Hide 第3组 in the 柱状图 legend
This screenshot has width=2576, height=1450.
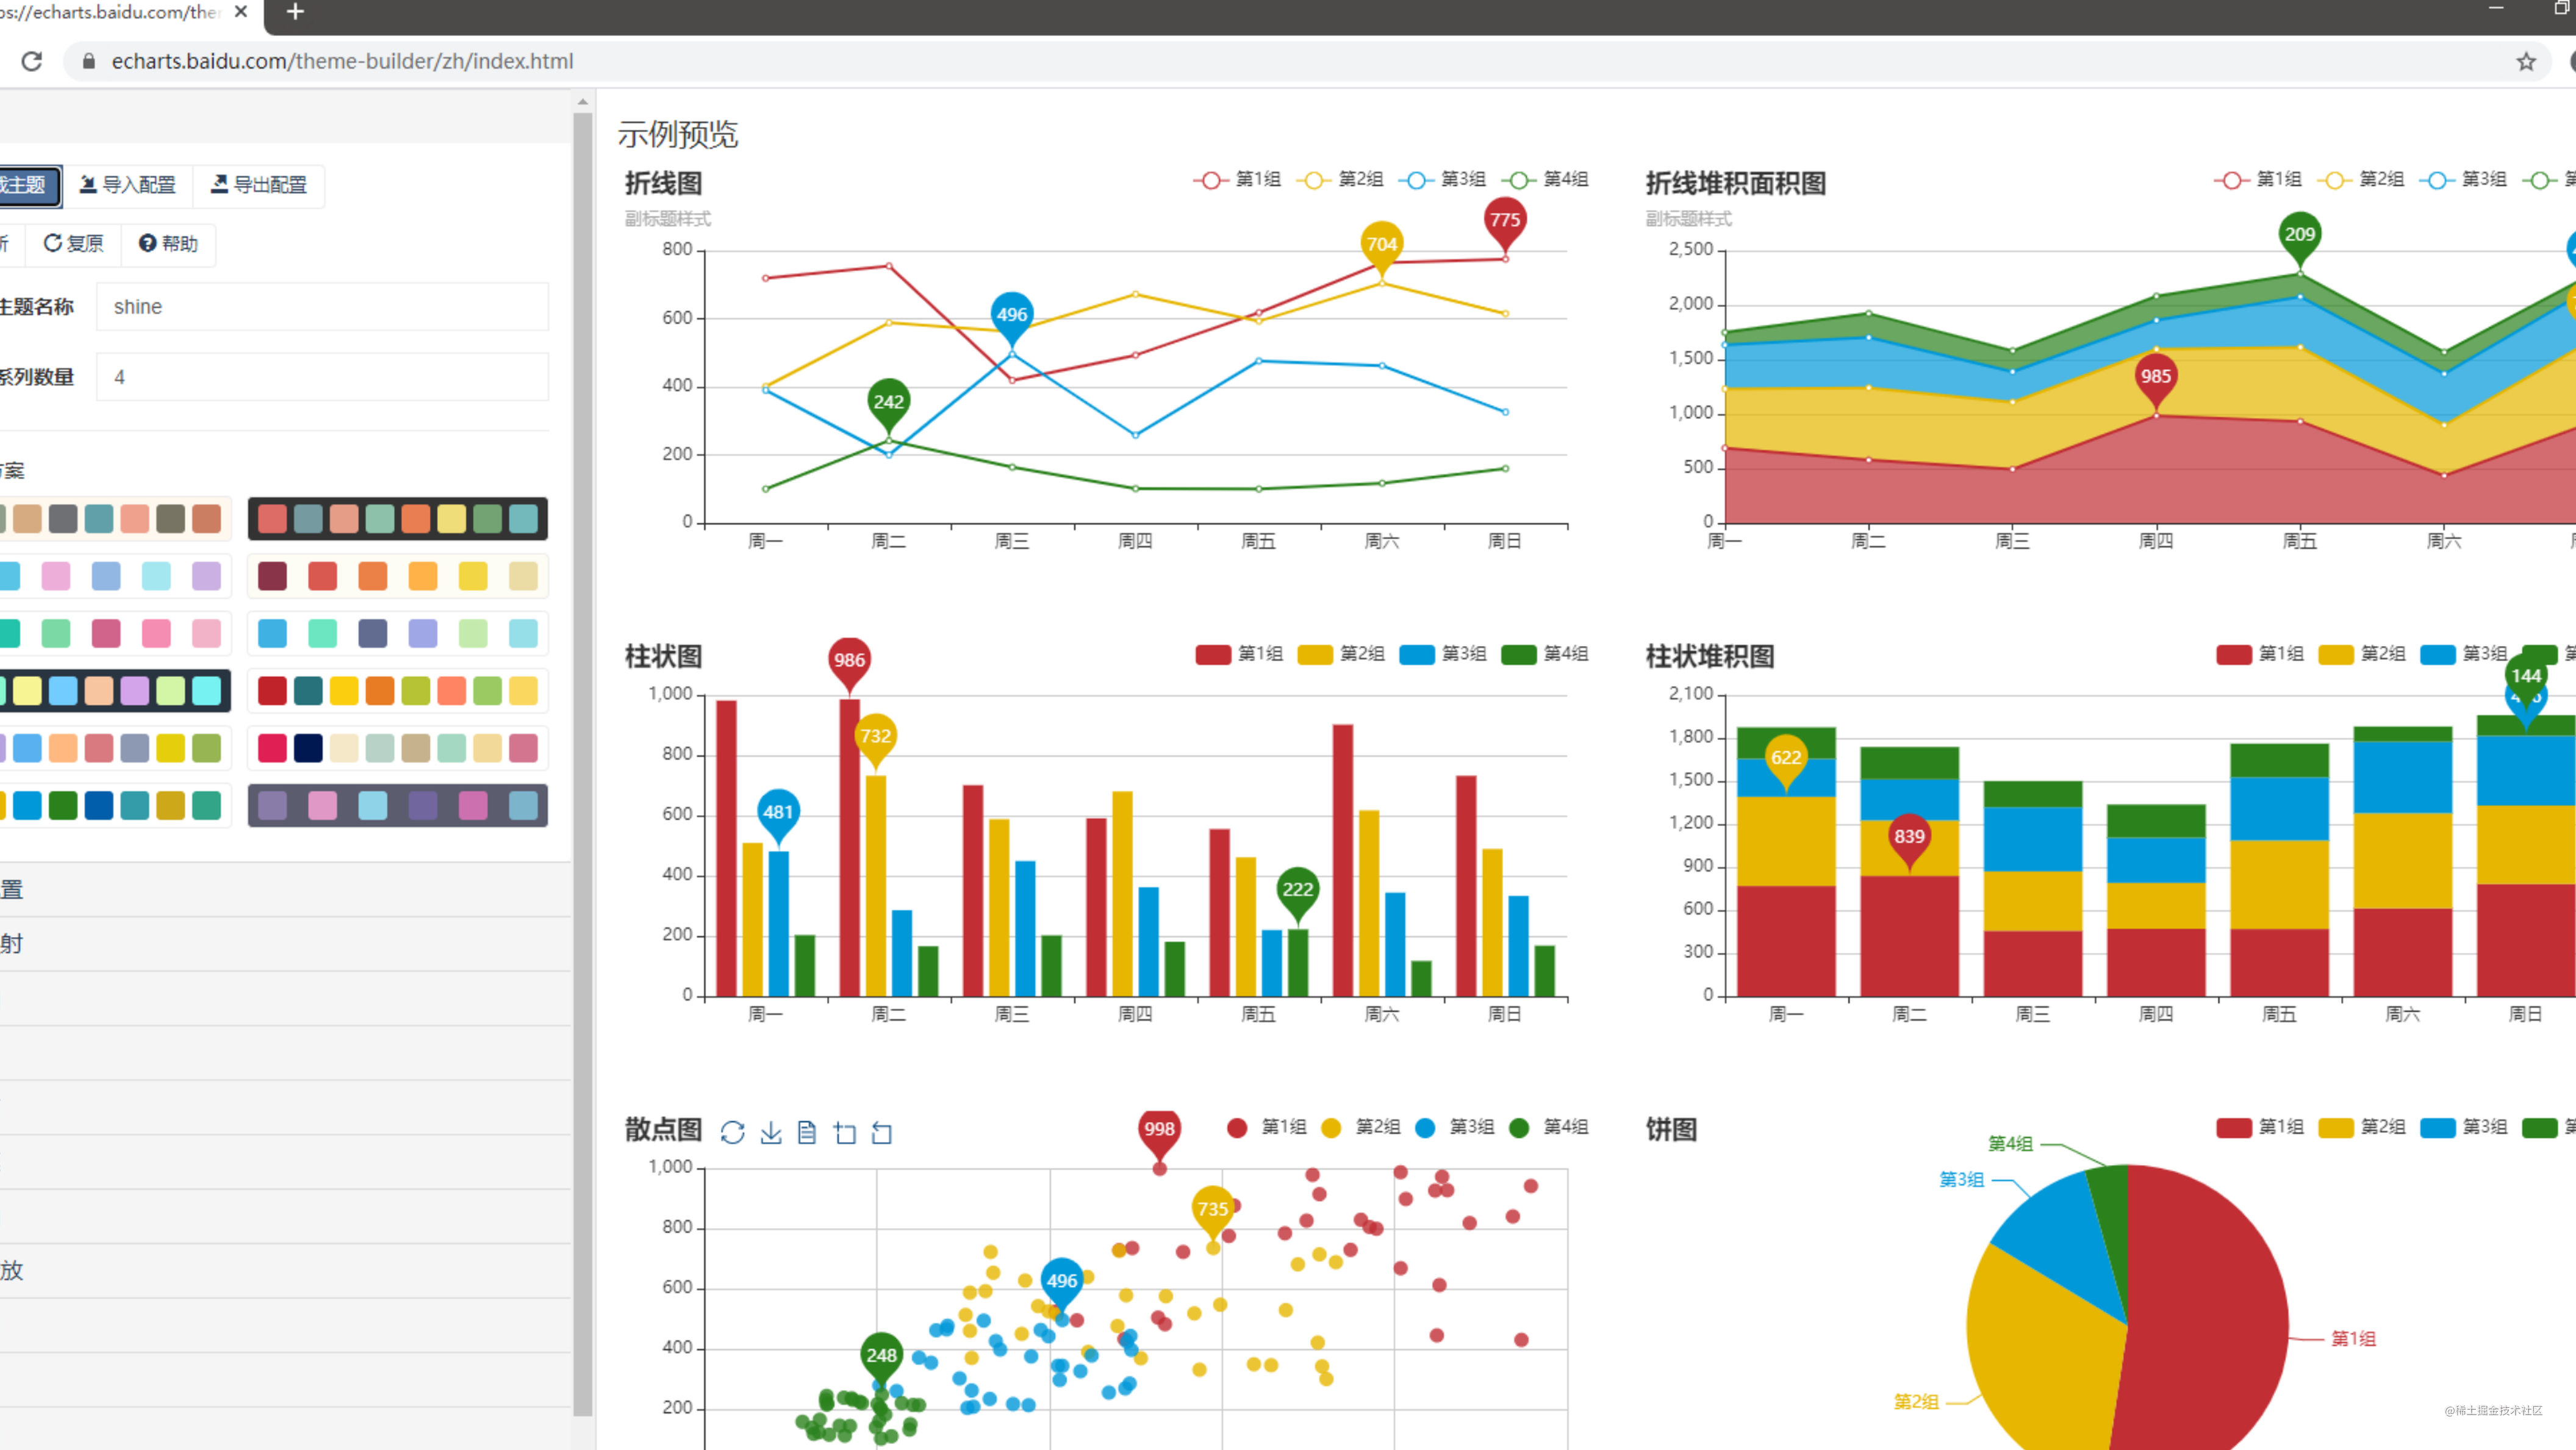tap(1444, 654)
